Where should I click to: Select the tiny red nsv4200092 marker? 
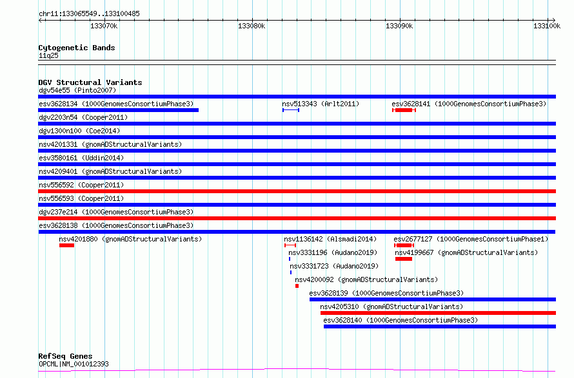pyautogui.click(x=297, y=286)
